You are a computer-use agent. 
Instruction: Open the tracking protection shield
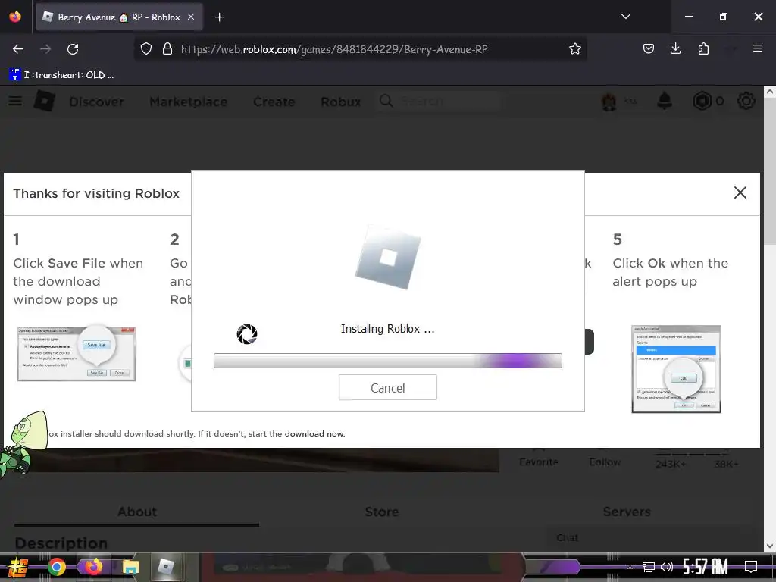(x=146, y=49)
